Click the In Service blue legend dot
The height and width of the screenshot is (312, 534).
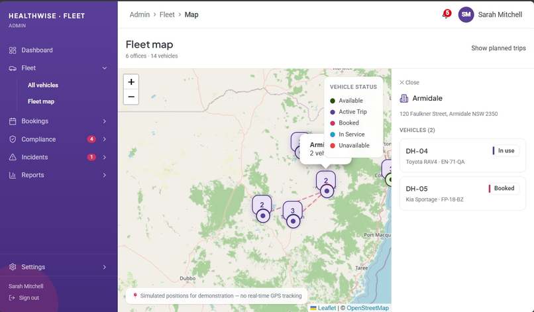click(x=333, y=134)
